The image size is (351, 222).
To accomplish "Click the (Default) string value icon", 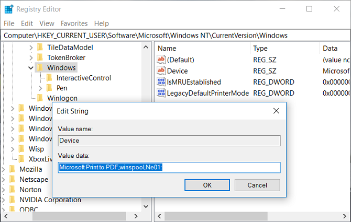I will [x=161, y=60].
